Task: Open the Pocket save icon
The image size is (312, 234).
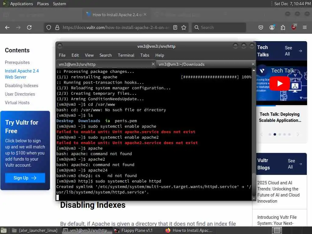Action: click(x=261, y=27)
